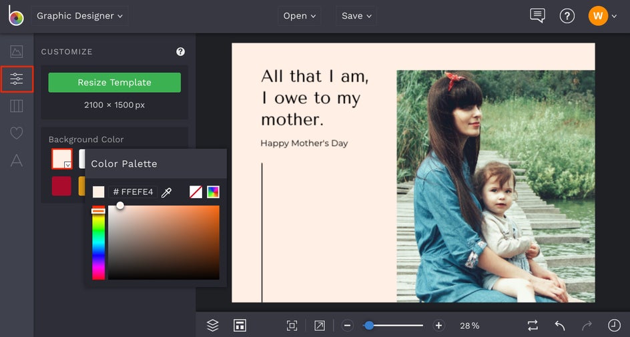This screenshot has height=337, width=630.
Task: Click the fullscreen expand arrow icon
Action: coord(320,326)
